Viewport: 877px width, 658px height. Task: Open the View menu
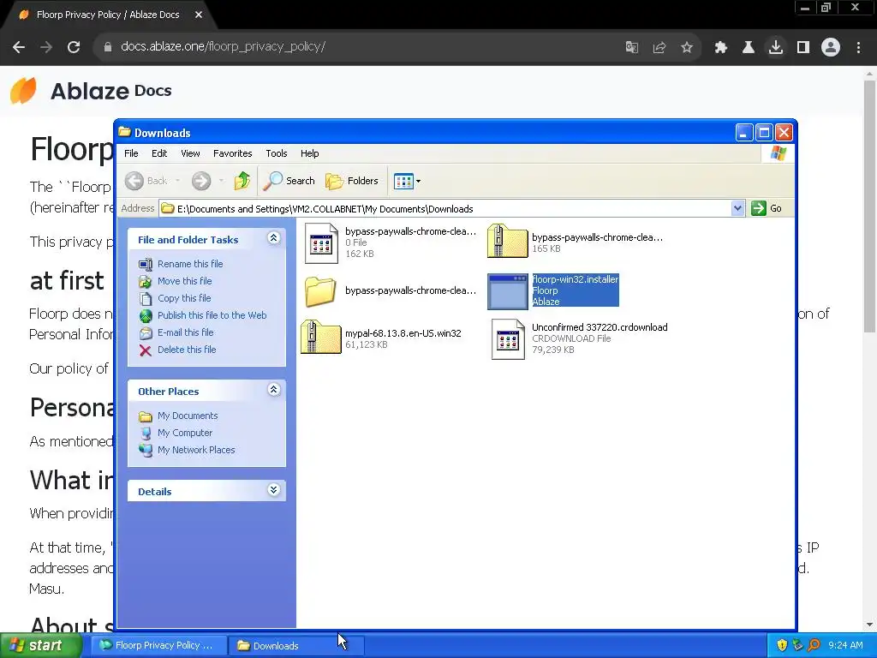point(190,153)
